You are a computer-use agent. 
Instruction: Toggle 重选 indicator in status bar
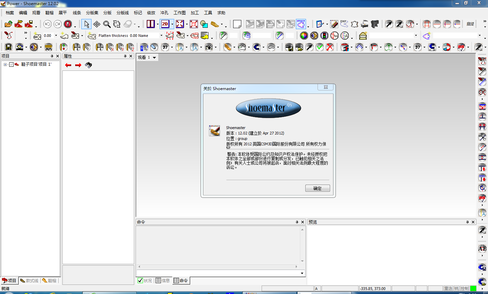[448, 289]
